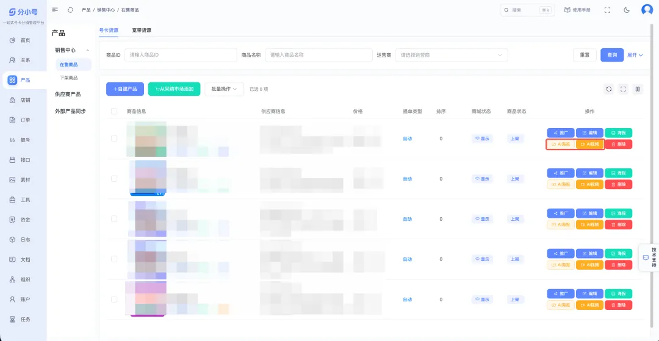The image size is (659, 341).
Task: Focus the 商品ID input field
Action: (181, 55)
